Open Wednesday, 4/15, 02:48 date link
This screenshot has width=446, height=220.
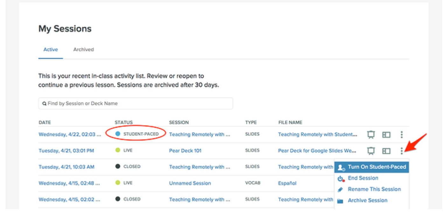pyautogui.click(x=69, y=183)
